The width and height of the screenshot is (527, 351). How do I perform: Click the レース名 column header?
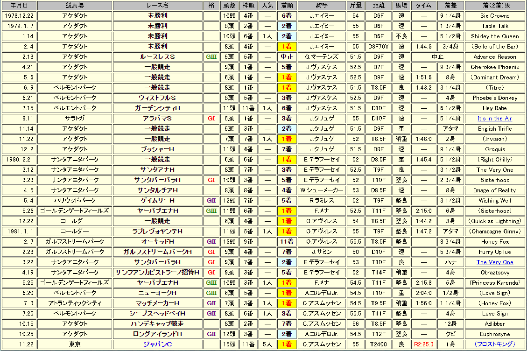(x=158, y=6)
